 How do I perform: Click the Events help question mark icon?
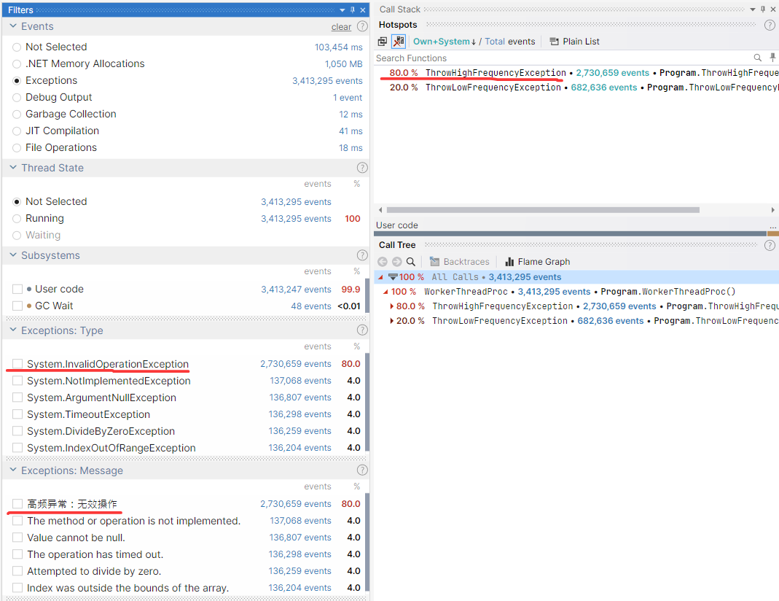pos(363,26)
